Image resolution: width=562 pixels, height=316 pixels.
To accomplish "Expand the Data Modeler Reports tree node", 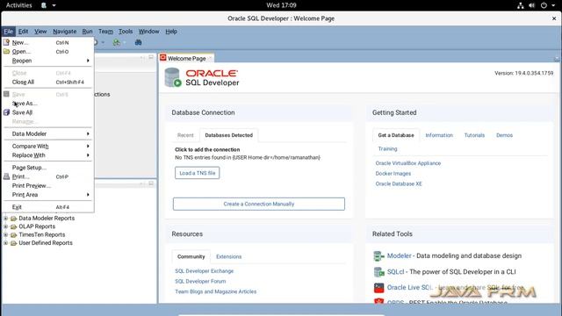I will point(5,219).
